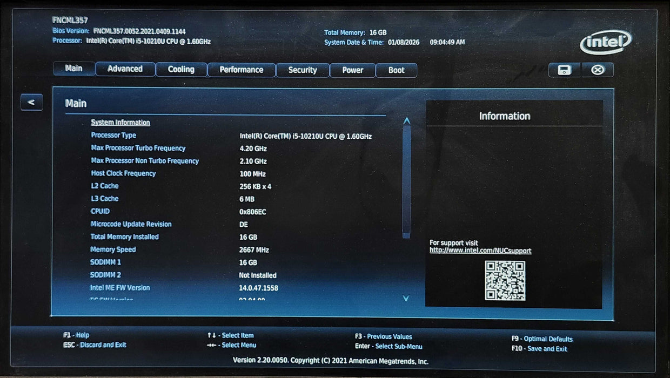Click the 100 MHz value

point(252,174)
